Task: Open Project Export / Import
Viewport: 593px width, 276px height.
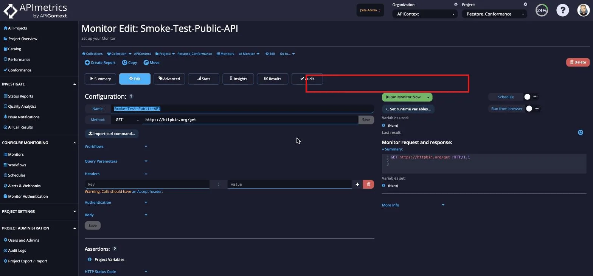Action: point(25,261)
